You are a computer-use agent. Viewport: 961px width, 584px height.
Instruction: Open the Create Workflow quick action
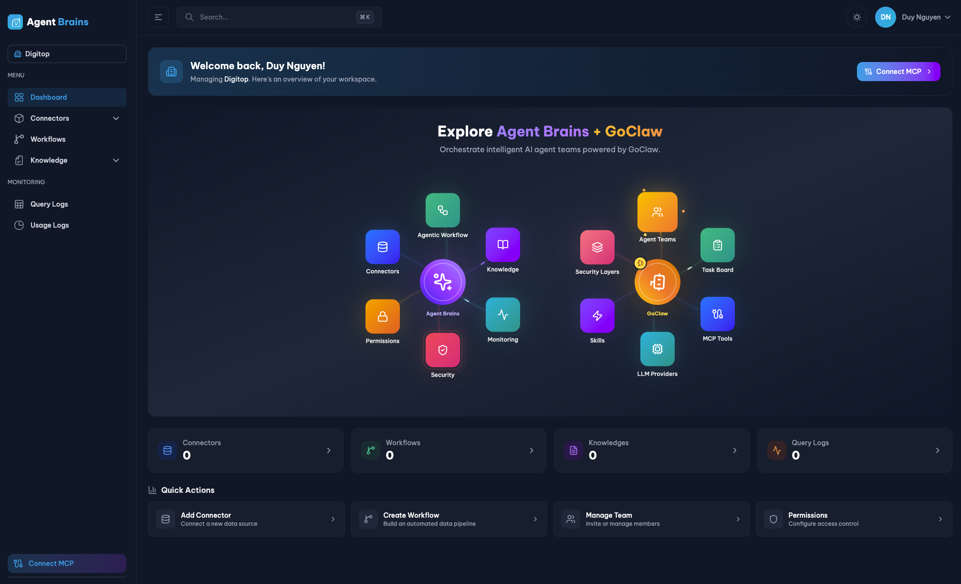(x=449, y=519)
